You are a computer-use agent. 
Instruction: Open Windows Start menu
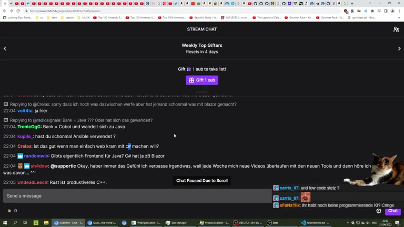point(5,223)
